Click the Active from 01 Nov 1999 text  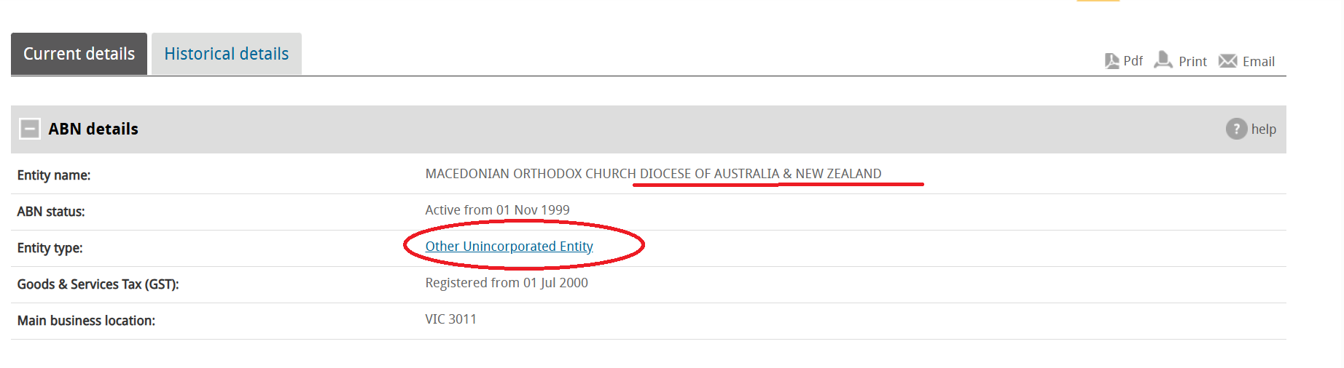coord(497,210)
